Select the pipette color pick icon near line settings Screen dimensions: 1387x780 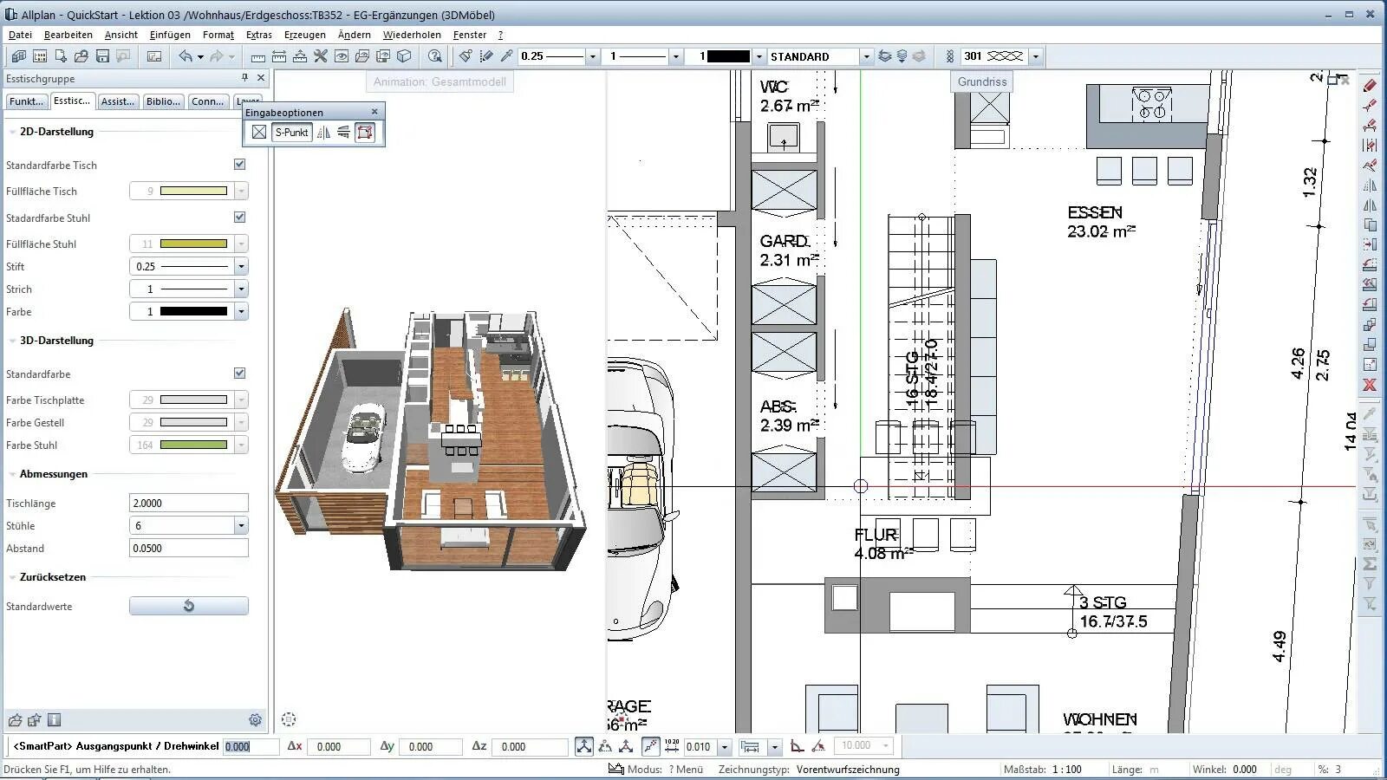point(507,55)
